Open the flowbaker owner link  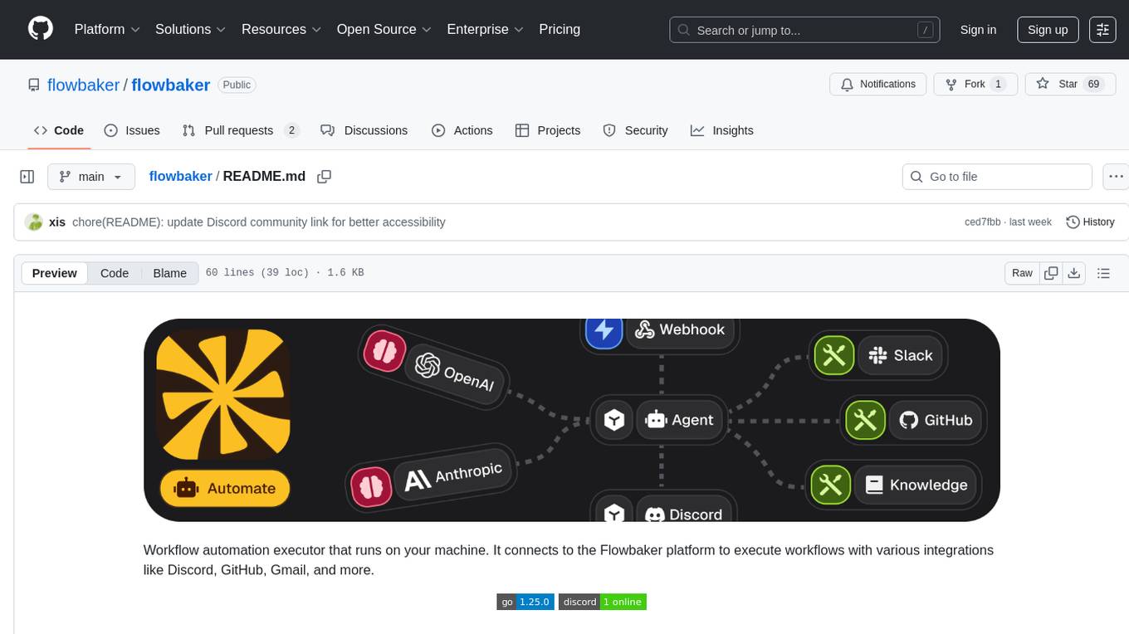tap(84, 85)
